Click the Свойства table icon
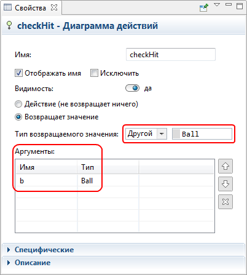Viewport: 247px width, 275px height. click(x=8, y=7)
